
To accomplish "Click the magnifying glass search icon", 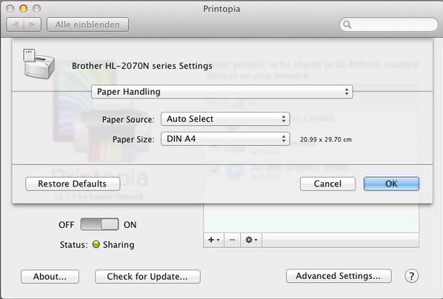I will pos(347,25).
